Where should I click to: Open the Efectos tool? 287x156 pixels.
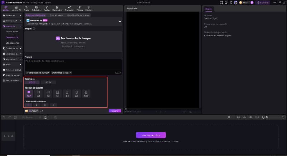tap(89, 9)
